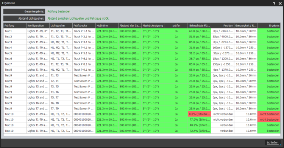This screenshot has height=148, width=284.
Task: Click the 'Track P 2.1 to ...' cell
Action: point(84,37)
